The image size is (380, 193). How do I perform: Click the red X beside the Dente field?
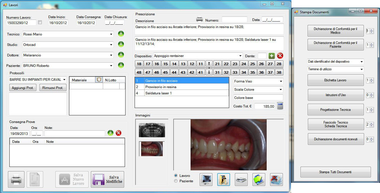280,56
